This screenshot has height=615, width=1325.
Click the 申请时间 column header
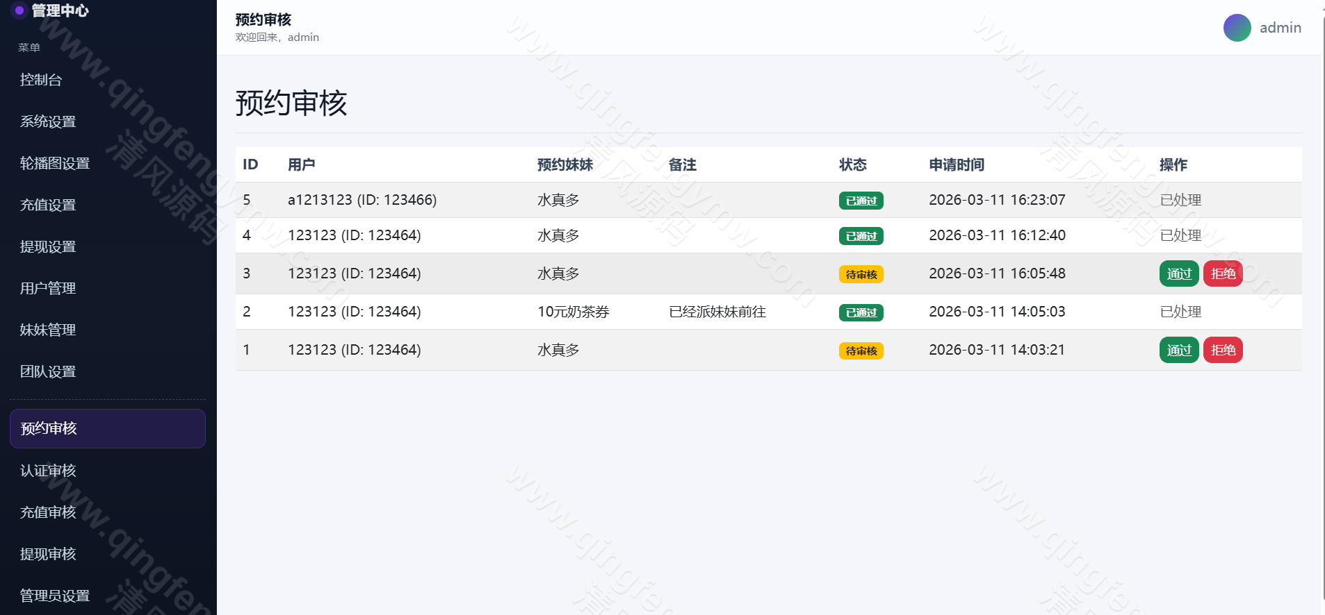(x=957, y=165)
